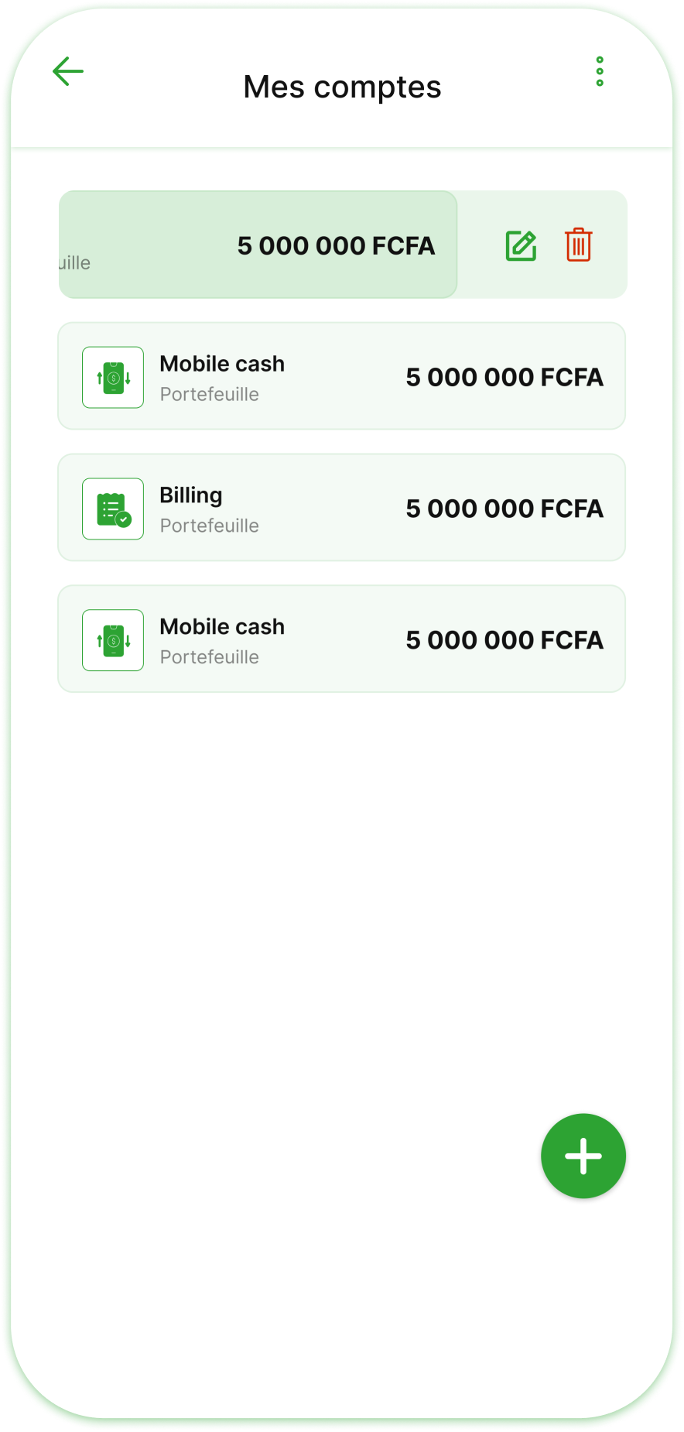Open the last Mobile cash account
The width and height of the screenshot is (684, 1432).
[342, 639]
